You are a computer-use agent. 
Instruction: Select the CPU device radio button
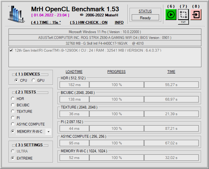pos(16,80)
